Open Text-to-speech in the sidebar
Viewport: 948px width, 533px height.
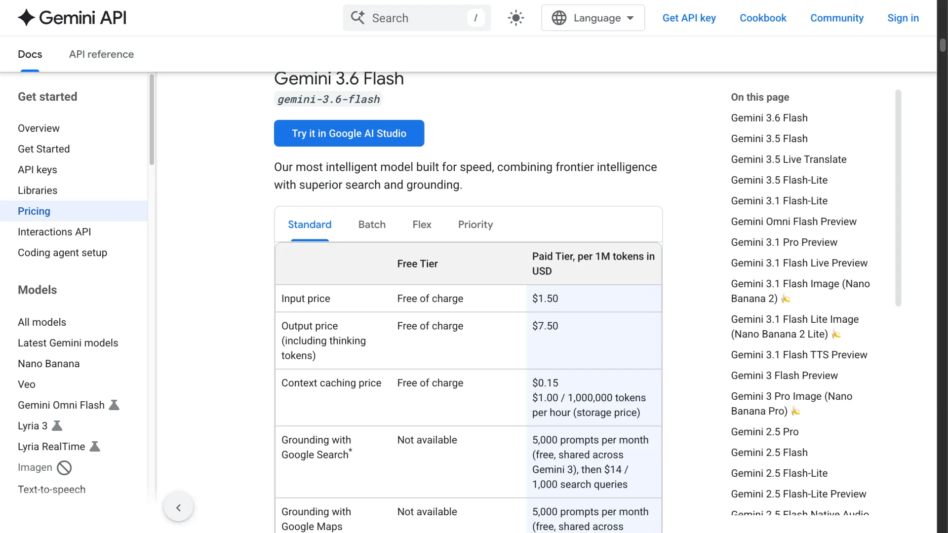51,490
